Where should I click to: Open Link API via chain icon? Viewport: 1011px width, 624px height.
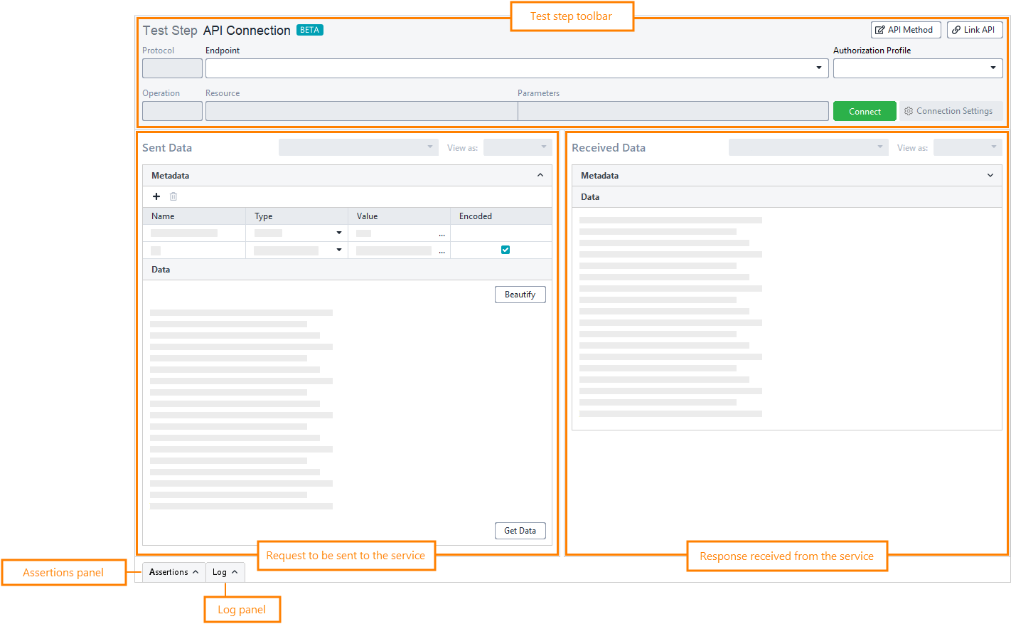click(975, 29)
